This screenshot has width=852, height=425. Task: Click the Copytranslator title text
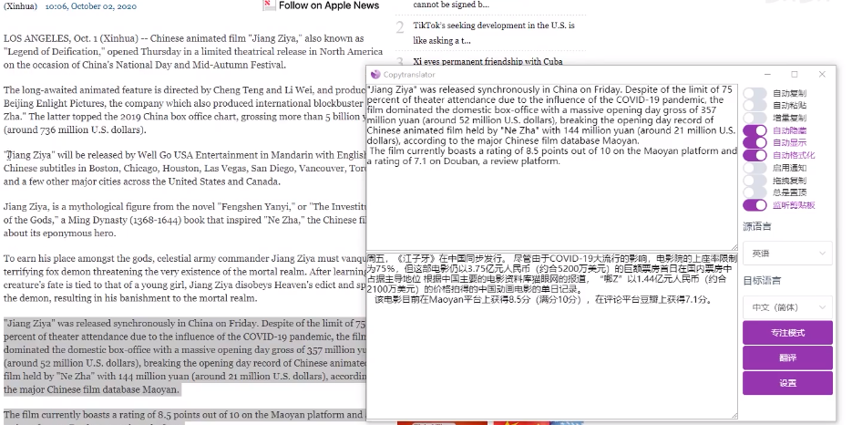[409, 75]
